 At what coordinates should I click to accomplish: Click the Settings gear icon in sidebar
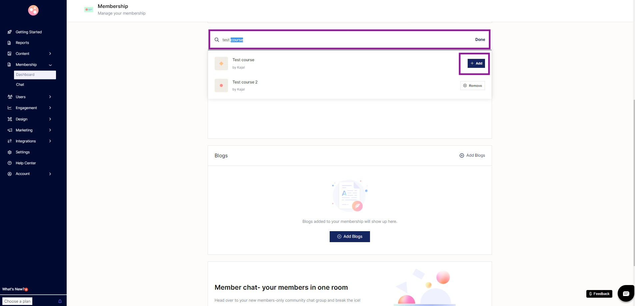10,152
